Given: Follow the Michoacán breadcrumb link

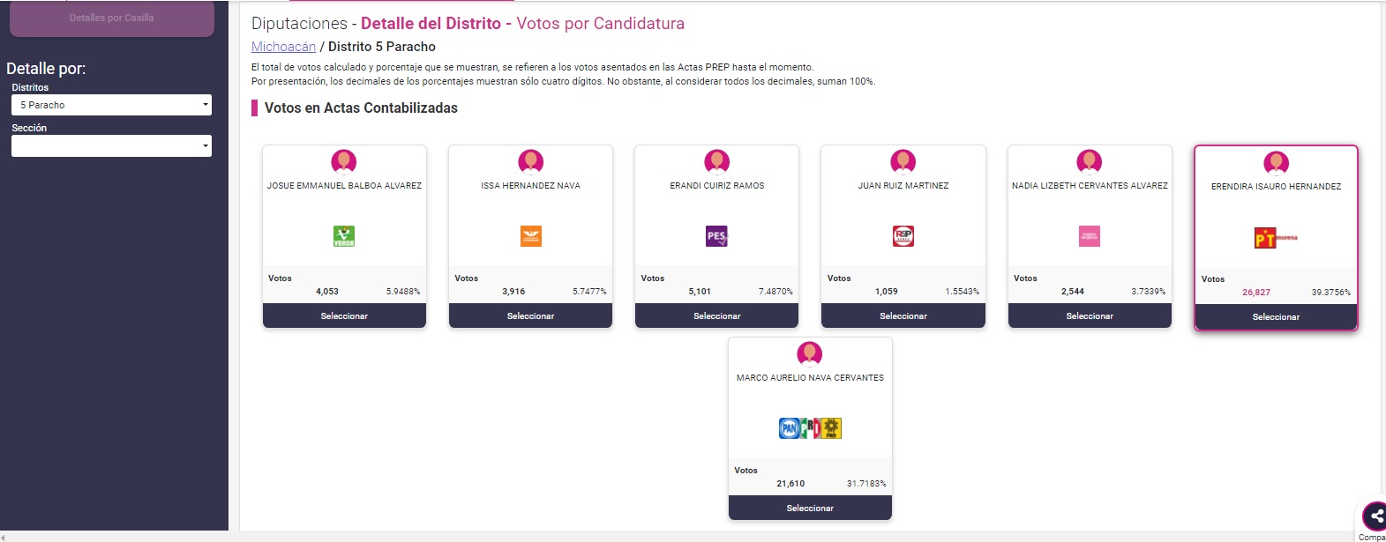Looking at the screenshot, I should click(x=283, y=47).
